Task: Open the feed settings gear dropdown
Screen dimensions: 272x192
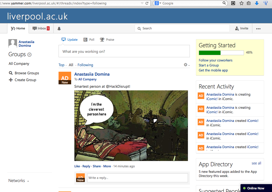Action: (x=187, y=65)
